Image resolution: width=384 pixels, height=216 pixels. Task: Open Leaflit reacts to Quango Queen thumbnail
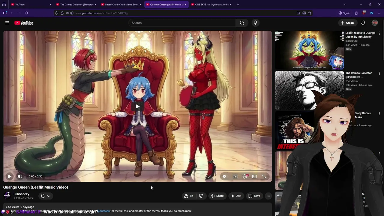pyautogui.click(x=309, y=50)
